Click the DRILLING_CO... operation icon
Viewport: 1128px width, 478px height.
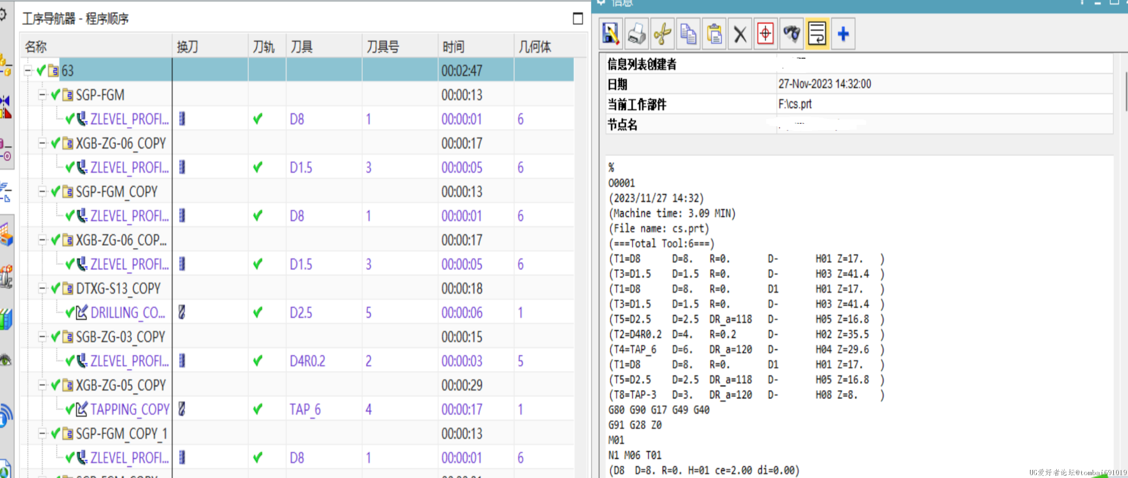click(82, 313)
